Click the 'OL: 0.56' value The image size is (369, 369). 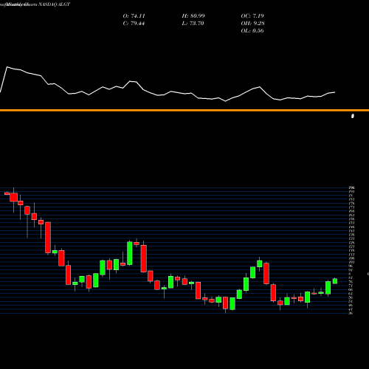tap(252, 31)
